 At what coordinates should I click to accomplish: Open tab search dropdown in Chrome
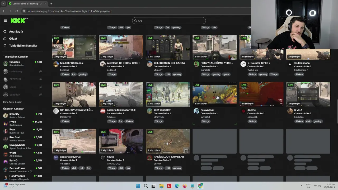pos(3,3)
